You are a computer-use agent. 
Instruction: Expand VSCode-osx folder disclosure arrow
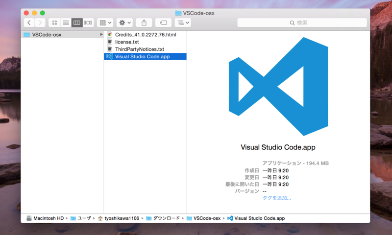tap(101, 34)
